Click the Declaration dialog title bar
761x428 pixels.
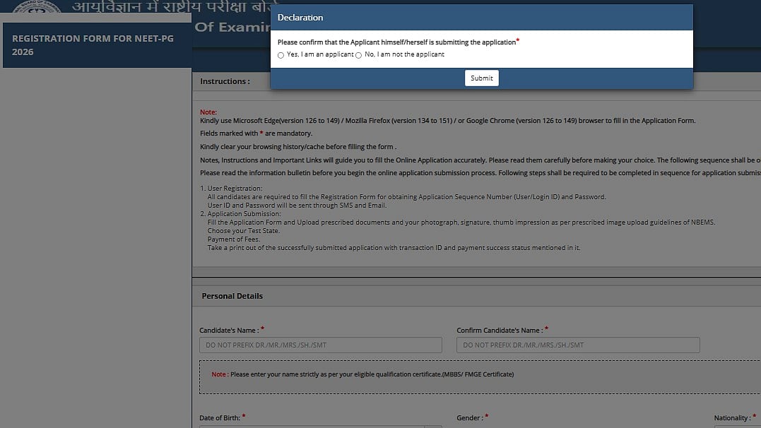point(481,18)
